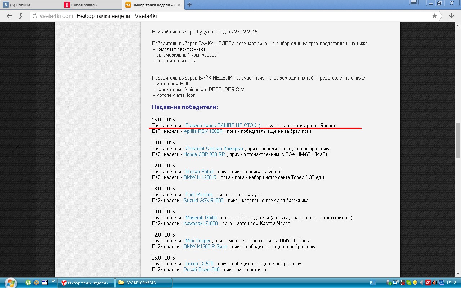
Task: Open the green checkmark tray icon
Action: tap(409, 283)
